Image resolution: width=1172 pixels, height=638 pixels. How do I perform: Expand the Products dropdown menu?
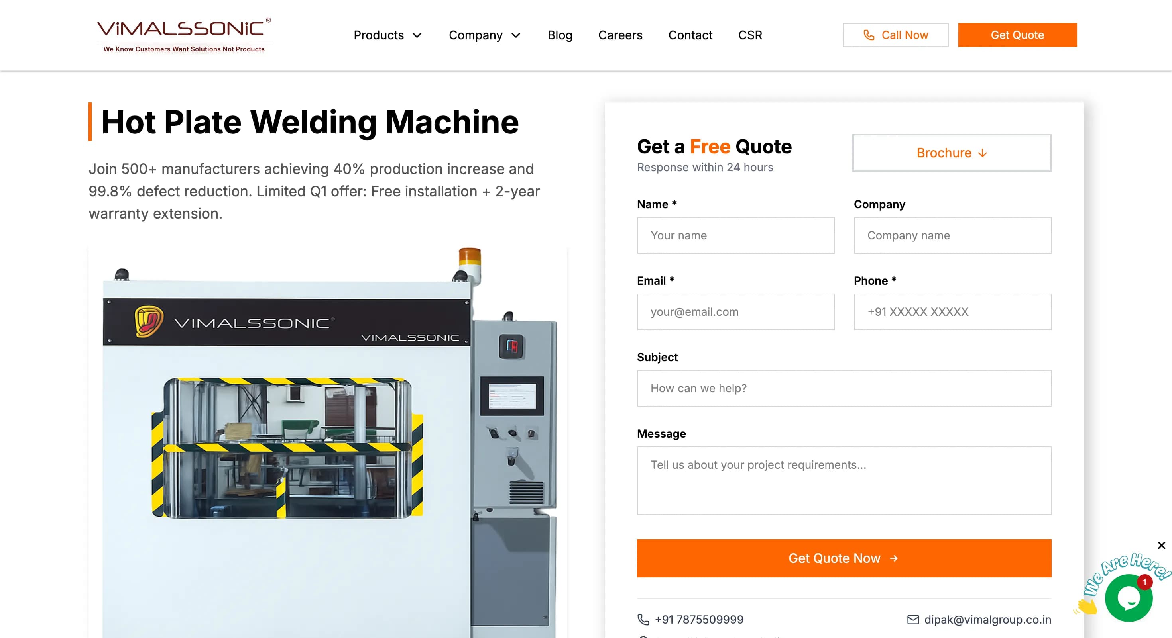(387, 35)
